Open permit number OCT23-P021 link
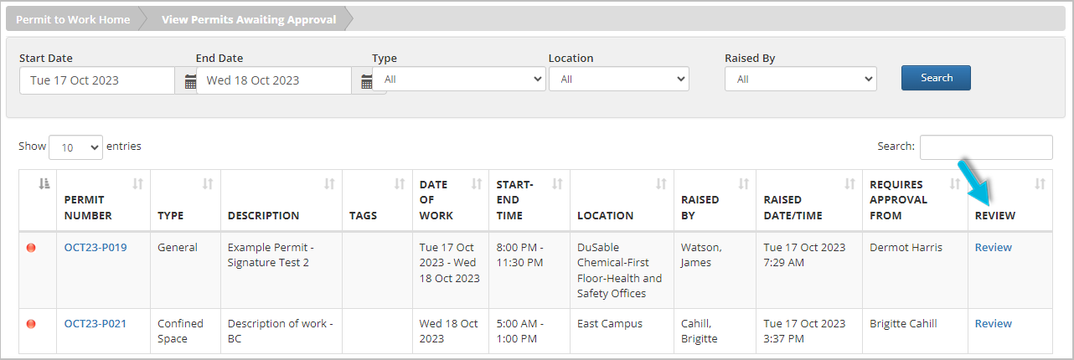The image size is (1074, 360). coord(95,324)
